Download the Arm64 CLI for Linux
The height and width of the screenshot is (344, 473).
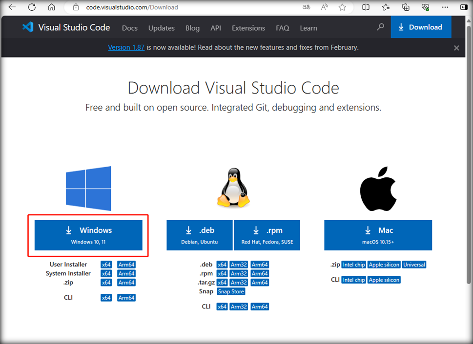coord(259,306)
